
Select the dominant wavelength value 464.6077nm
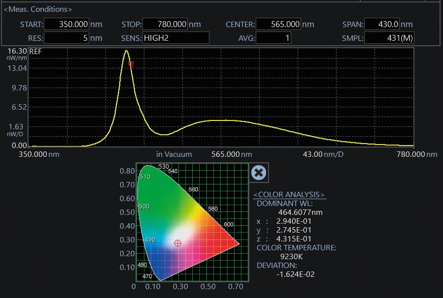click(x=300, y=212)
